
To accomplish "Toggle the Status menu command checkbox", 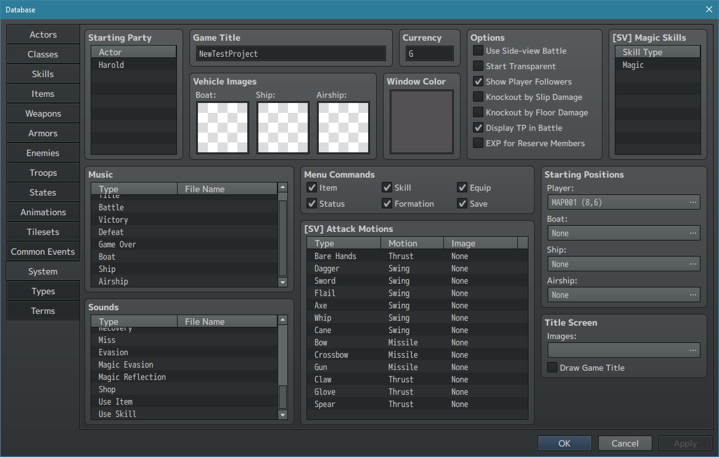I will 312,204.
